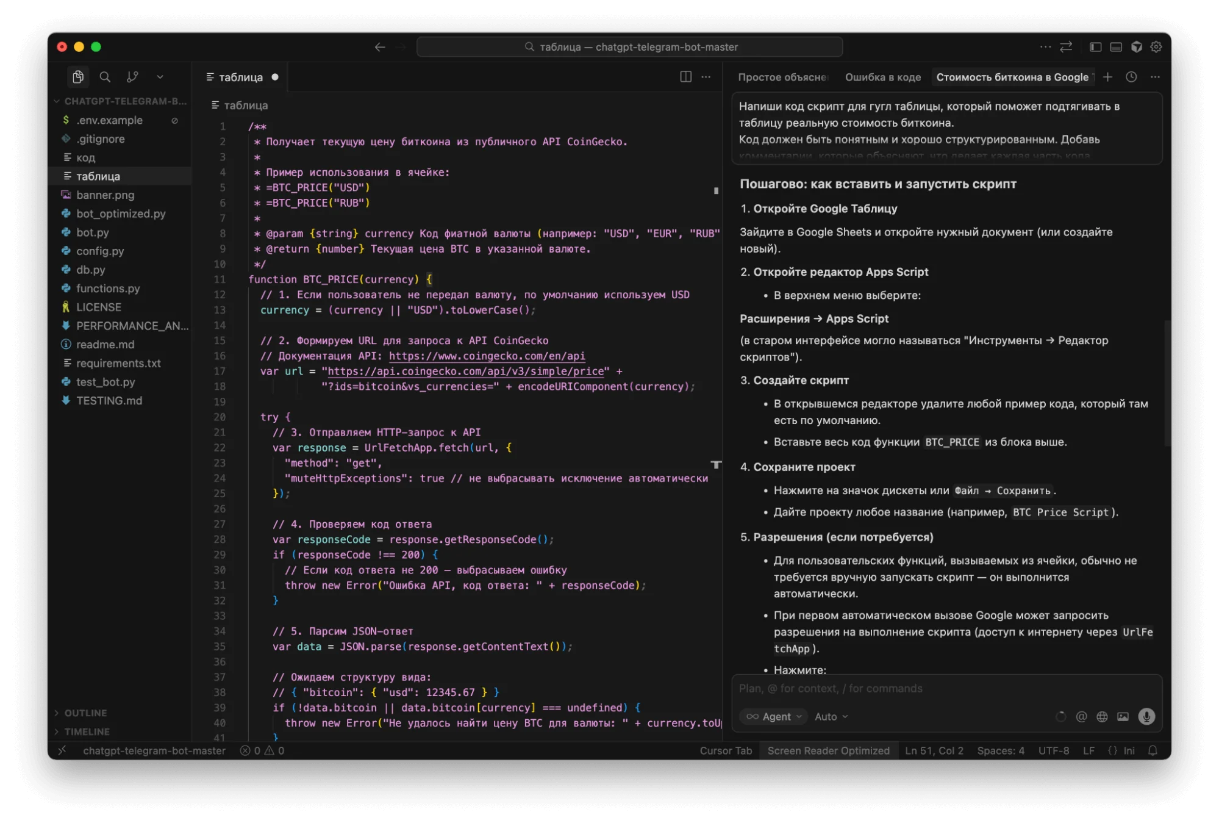The height and width of the screenshot is (823, 1219).
Task: Toggle the bottom panel visibility
Action: pos(1116,47)
